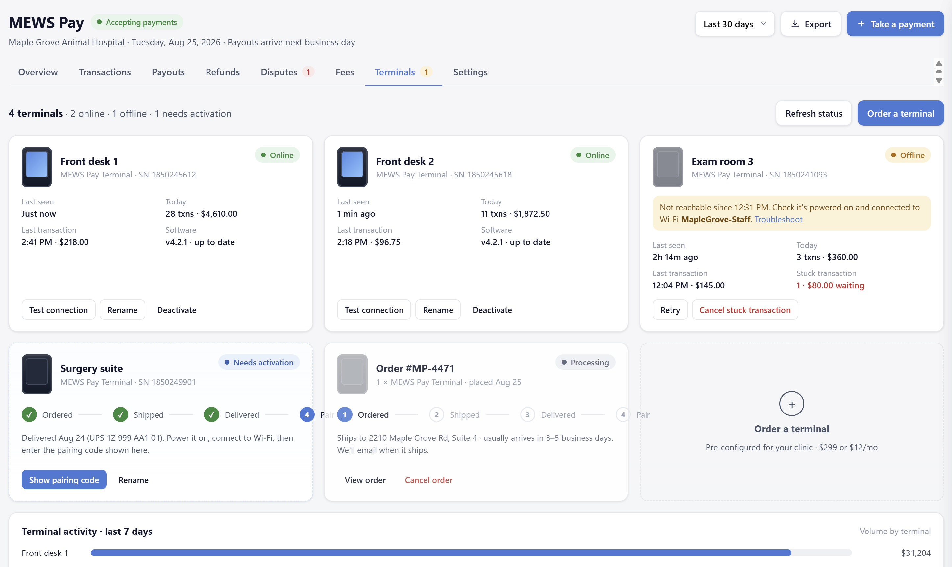Screen dimensions: 952x567
Task: Rename the Front desk 1 terminal
Action: pos(122,310)
